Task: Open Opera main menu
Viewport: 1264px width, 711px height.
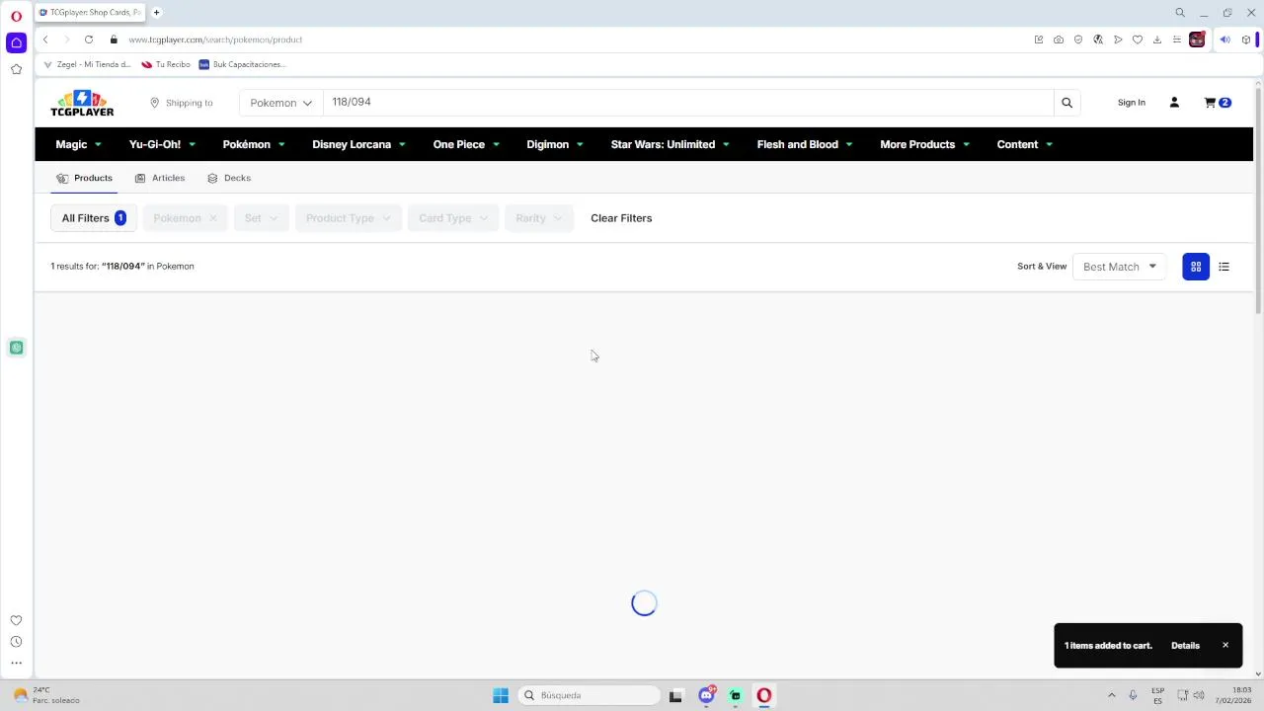Action: pyautogui.click(x=16, y=16)
